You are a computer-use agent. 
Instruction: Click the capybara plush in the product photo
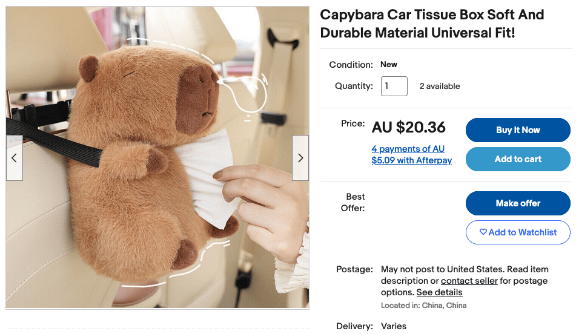[139, 182]
